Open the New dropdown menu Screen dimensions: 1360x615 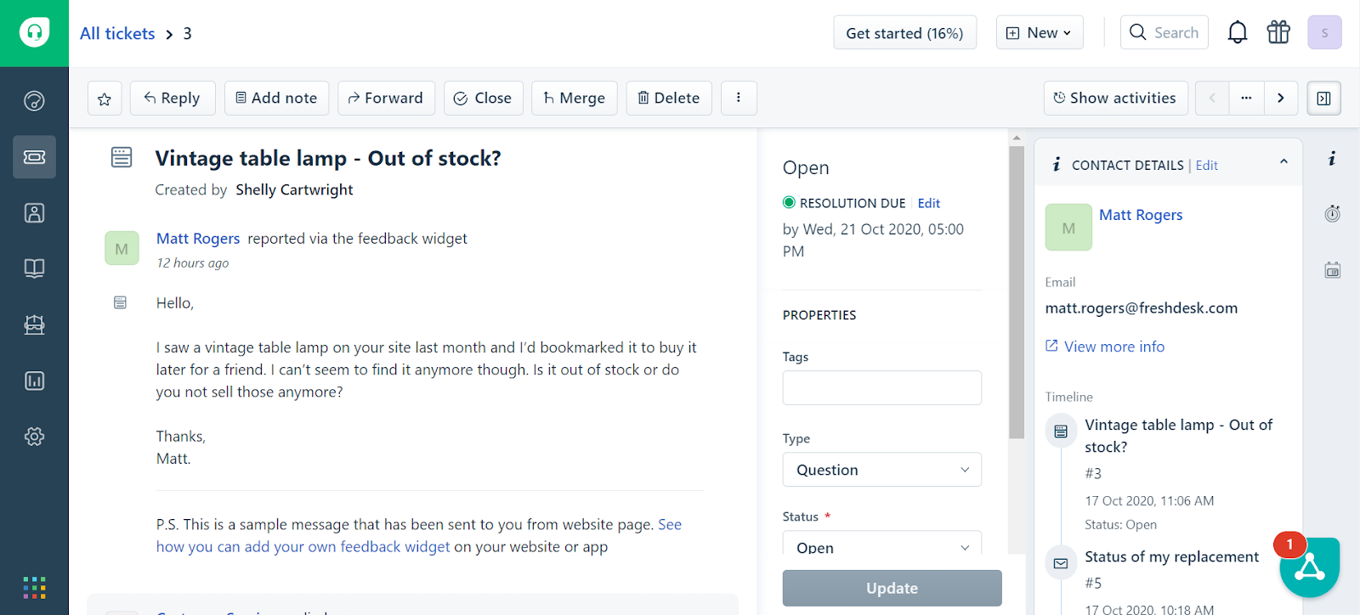1040,33
